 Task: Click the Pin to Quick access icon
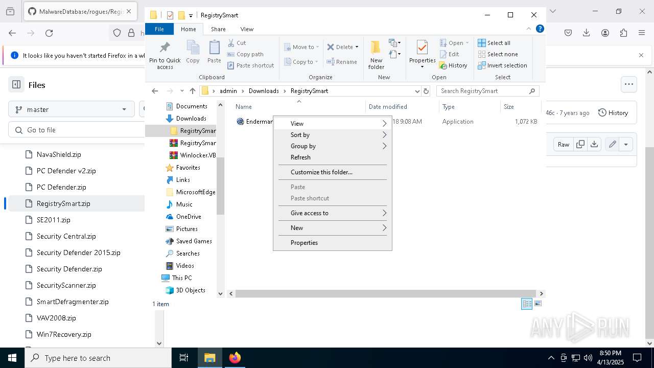point(165,48)
